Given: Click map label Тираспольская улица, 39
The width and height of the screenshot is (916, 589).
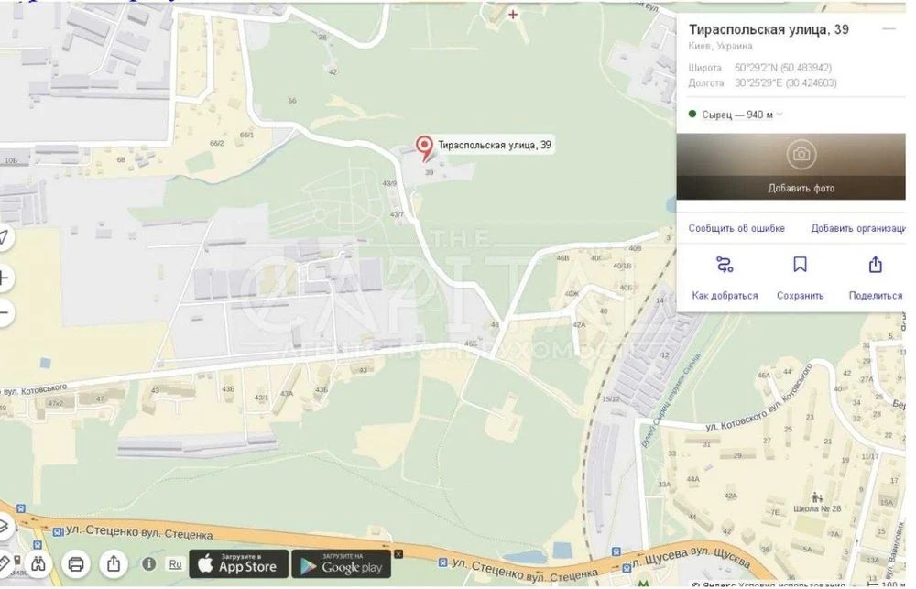Looking at the screenshot, I should (495, 145).
